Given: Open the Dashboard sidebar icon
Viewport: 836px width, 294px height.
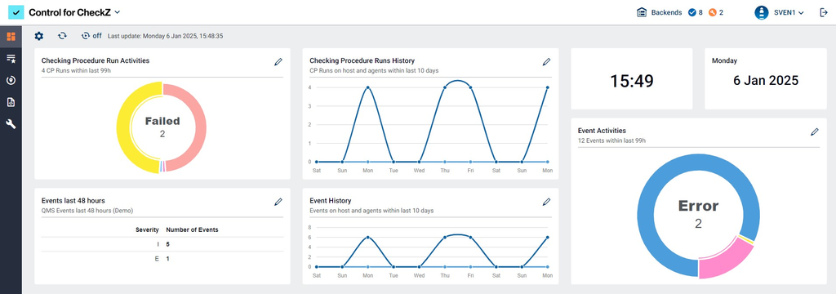Looking at the screenshot, I should click(11, 37).
